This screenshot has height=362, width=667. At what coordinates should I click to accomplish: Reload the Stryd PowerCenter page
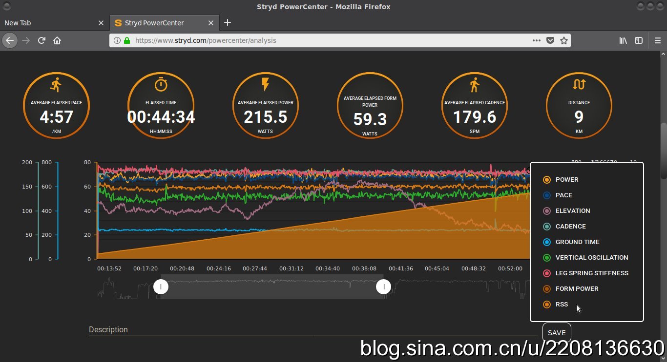42,40
